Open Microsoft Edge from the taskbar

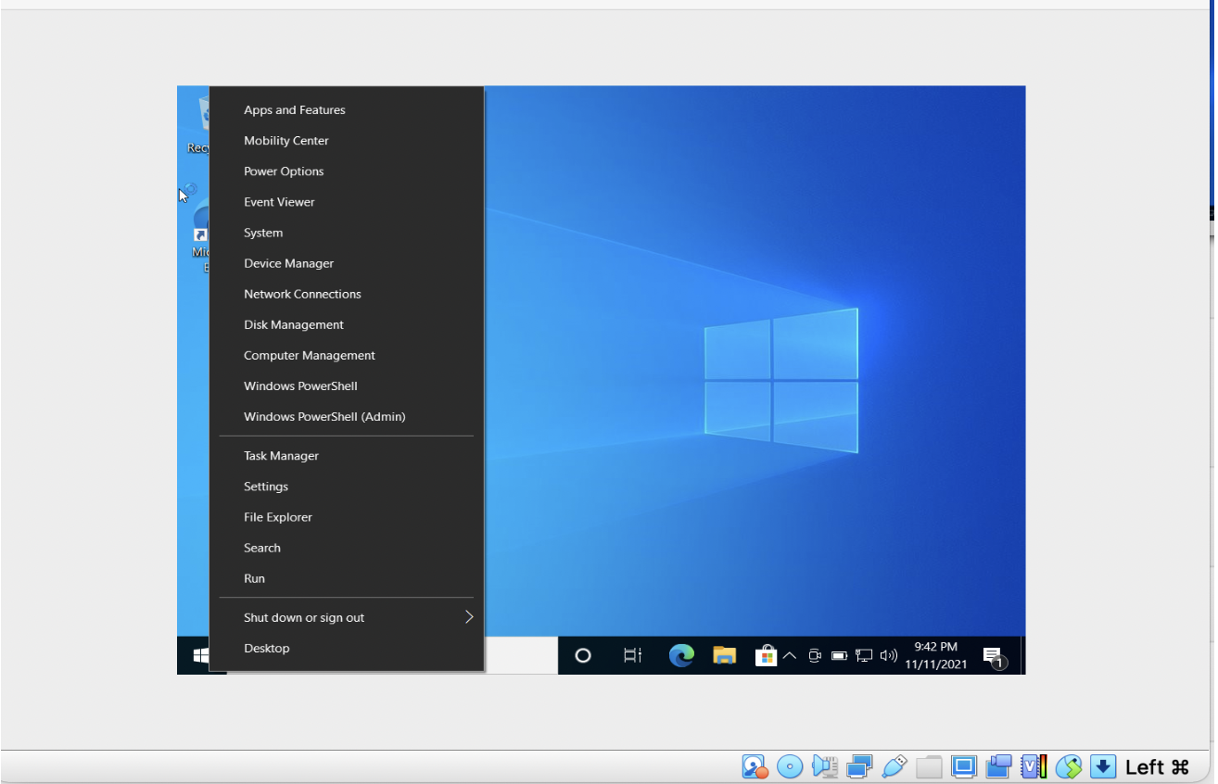tap(681, 655)
